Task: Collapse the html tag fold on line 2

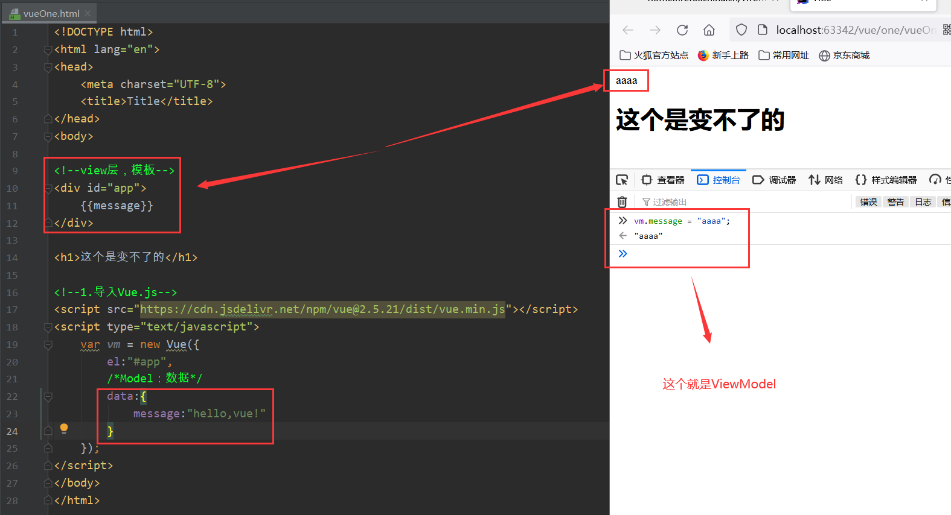Action: pos(48,49)
